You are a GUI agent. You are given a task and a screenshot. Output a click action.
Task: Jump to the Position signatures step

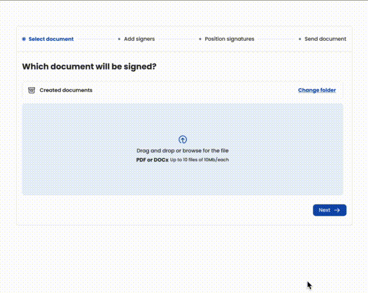click(x=229, y=39)
